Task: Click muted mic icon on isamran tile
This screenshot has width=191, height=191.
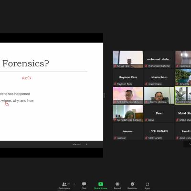Action: point(115,138)
